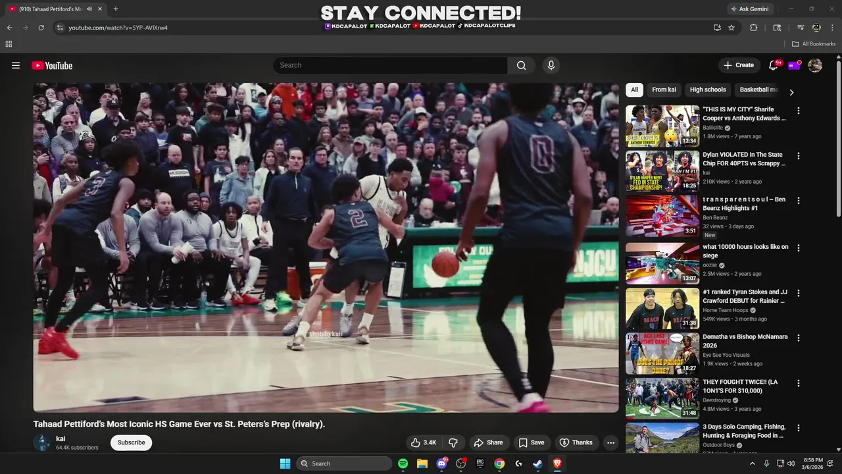Open the kai channel name link
This screenshot has width=842, height=474.
point(61,438)
